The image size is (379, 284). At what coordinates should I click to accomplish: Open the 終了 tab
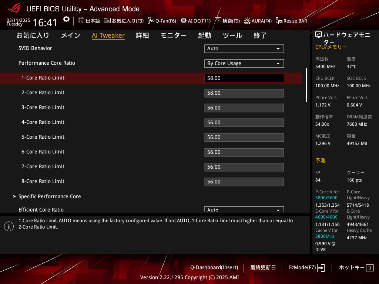click(x=260, y=35)
